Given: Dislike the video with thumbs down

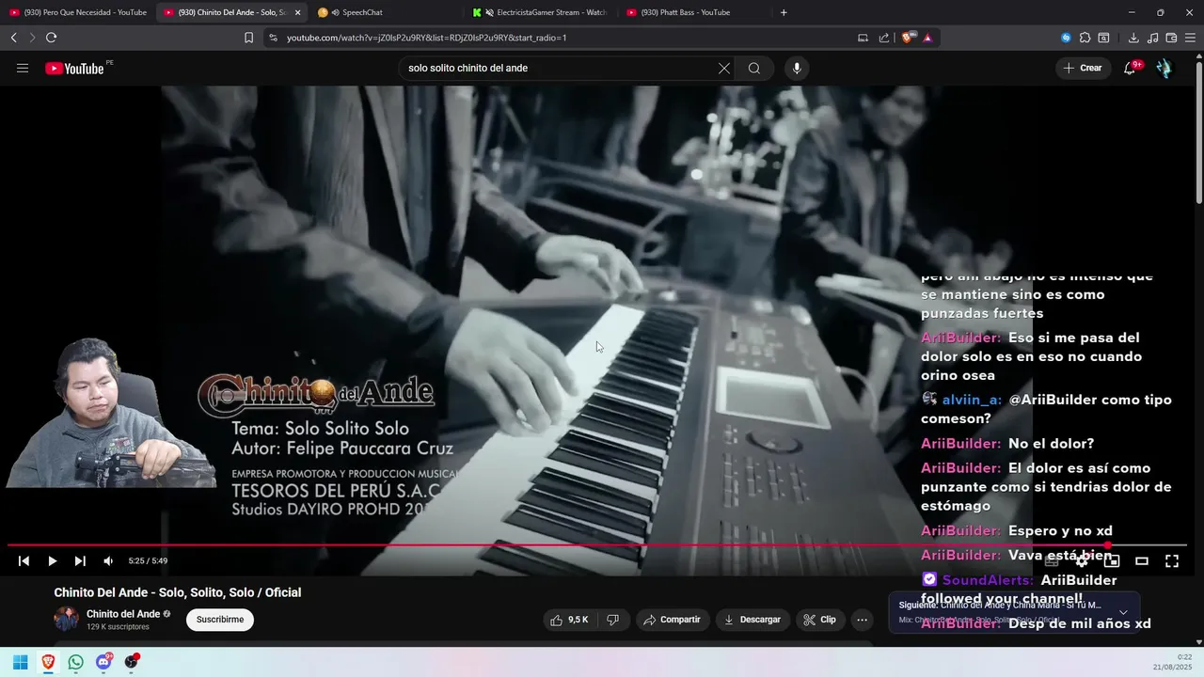Looking at the screenshot, I should tap(612, 620).
